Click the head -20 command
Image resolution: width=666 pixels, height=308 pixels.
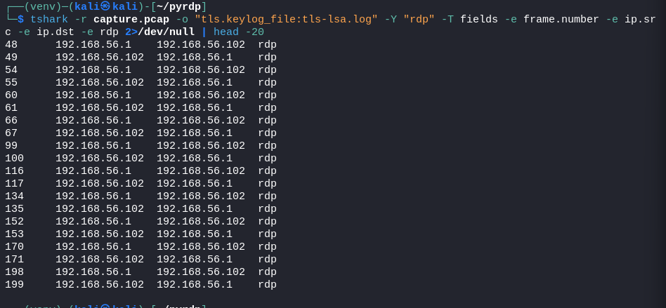pos(239,32)
